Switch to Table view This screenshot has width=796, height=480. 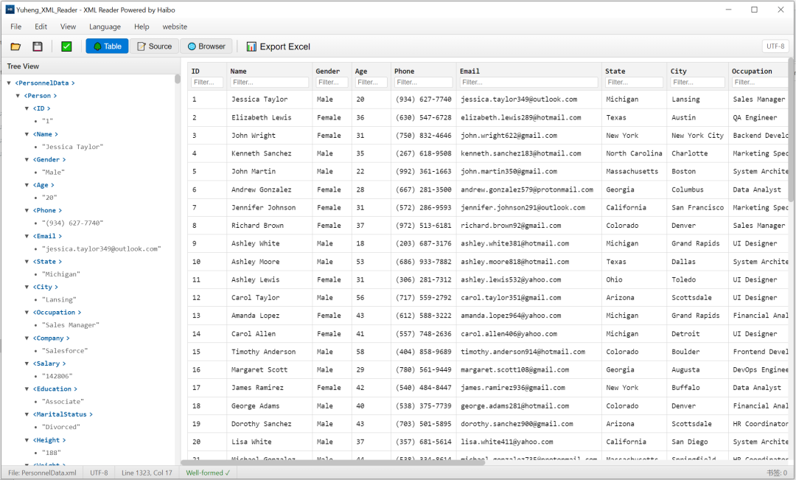pos(107,46)
